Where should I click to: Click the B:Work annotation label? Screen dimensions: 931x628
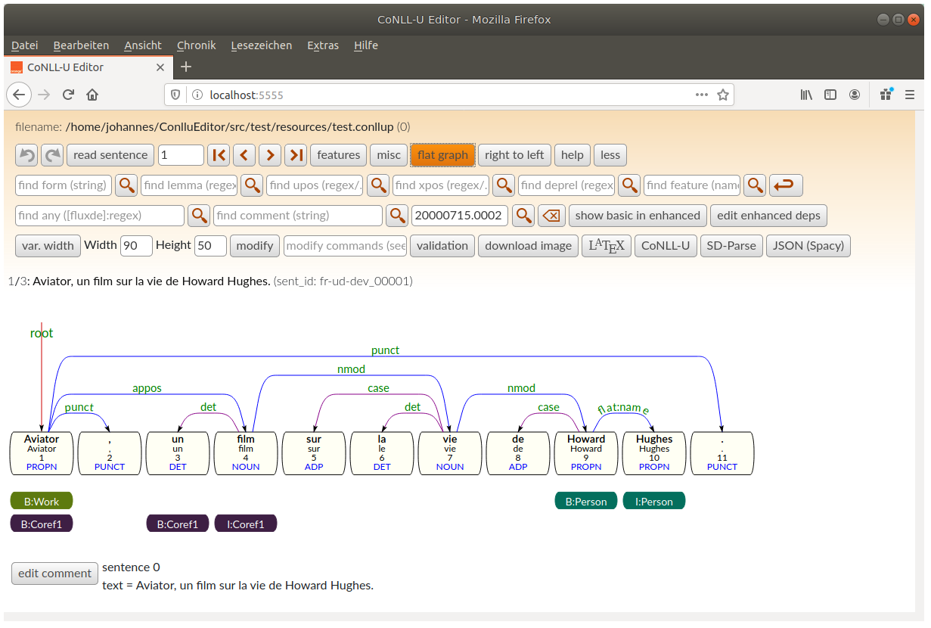[42, 501]
